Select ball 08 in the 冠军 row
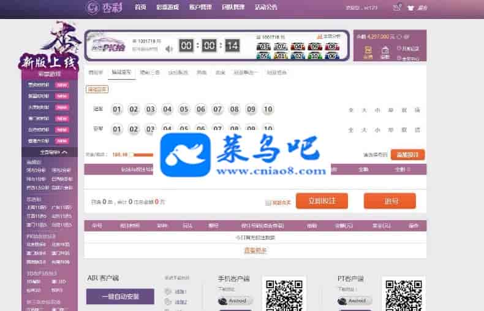Image resolution: width=484 pixels, height=311 pixels. tap(234, 109)
